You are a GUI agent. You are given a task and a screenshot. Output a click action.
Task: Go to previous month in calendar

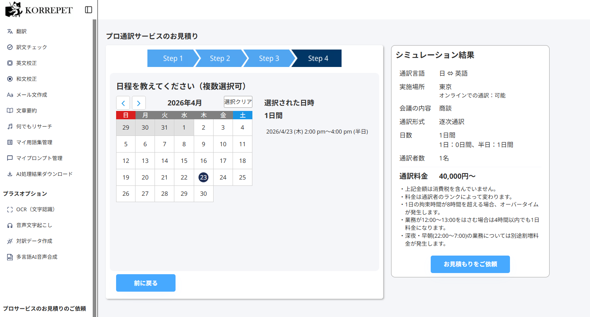click(123, 103)
